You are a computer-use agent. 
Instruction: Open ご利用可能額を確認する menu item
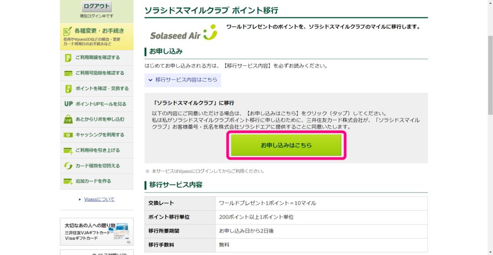96,74
